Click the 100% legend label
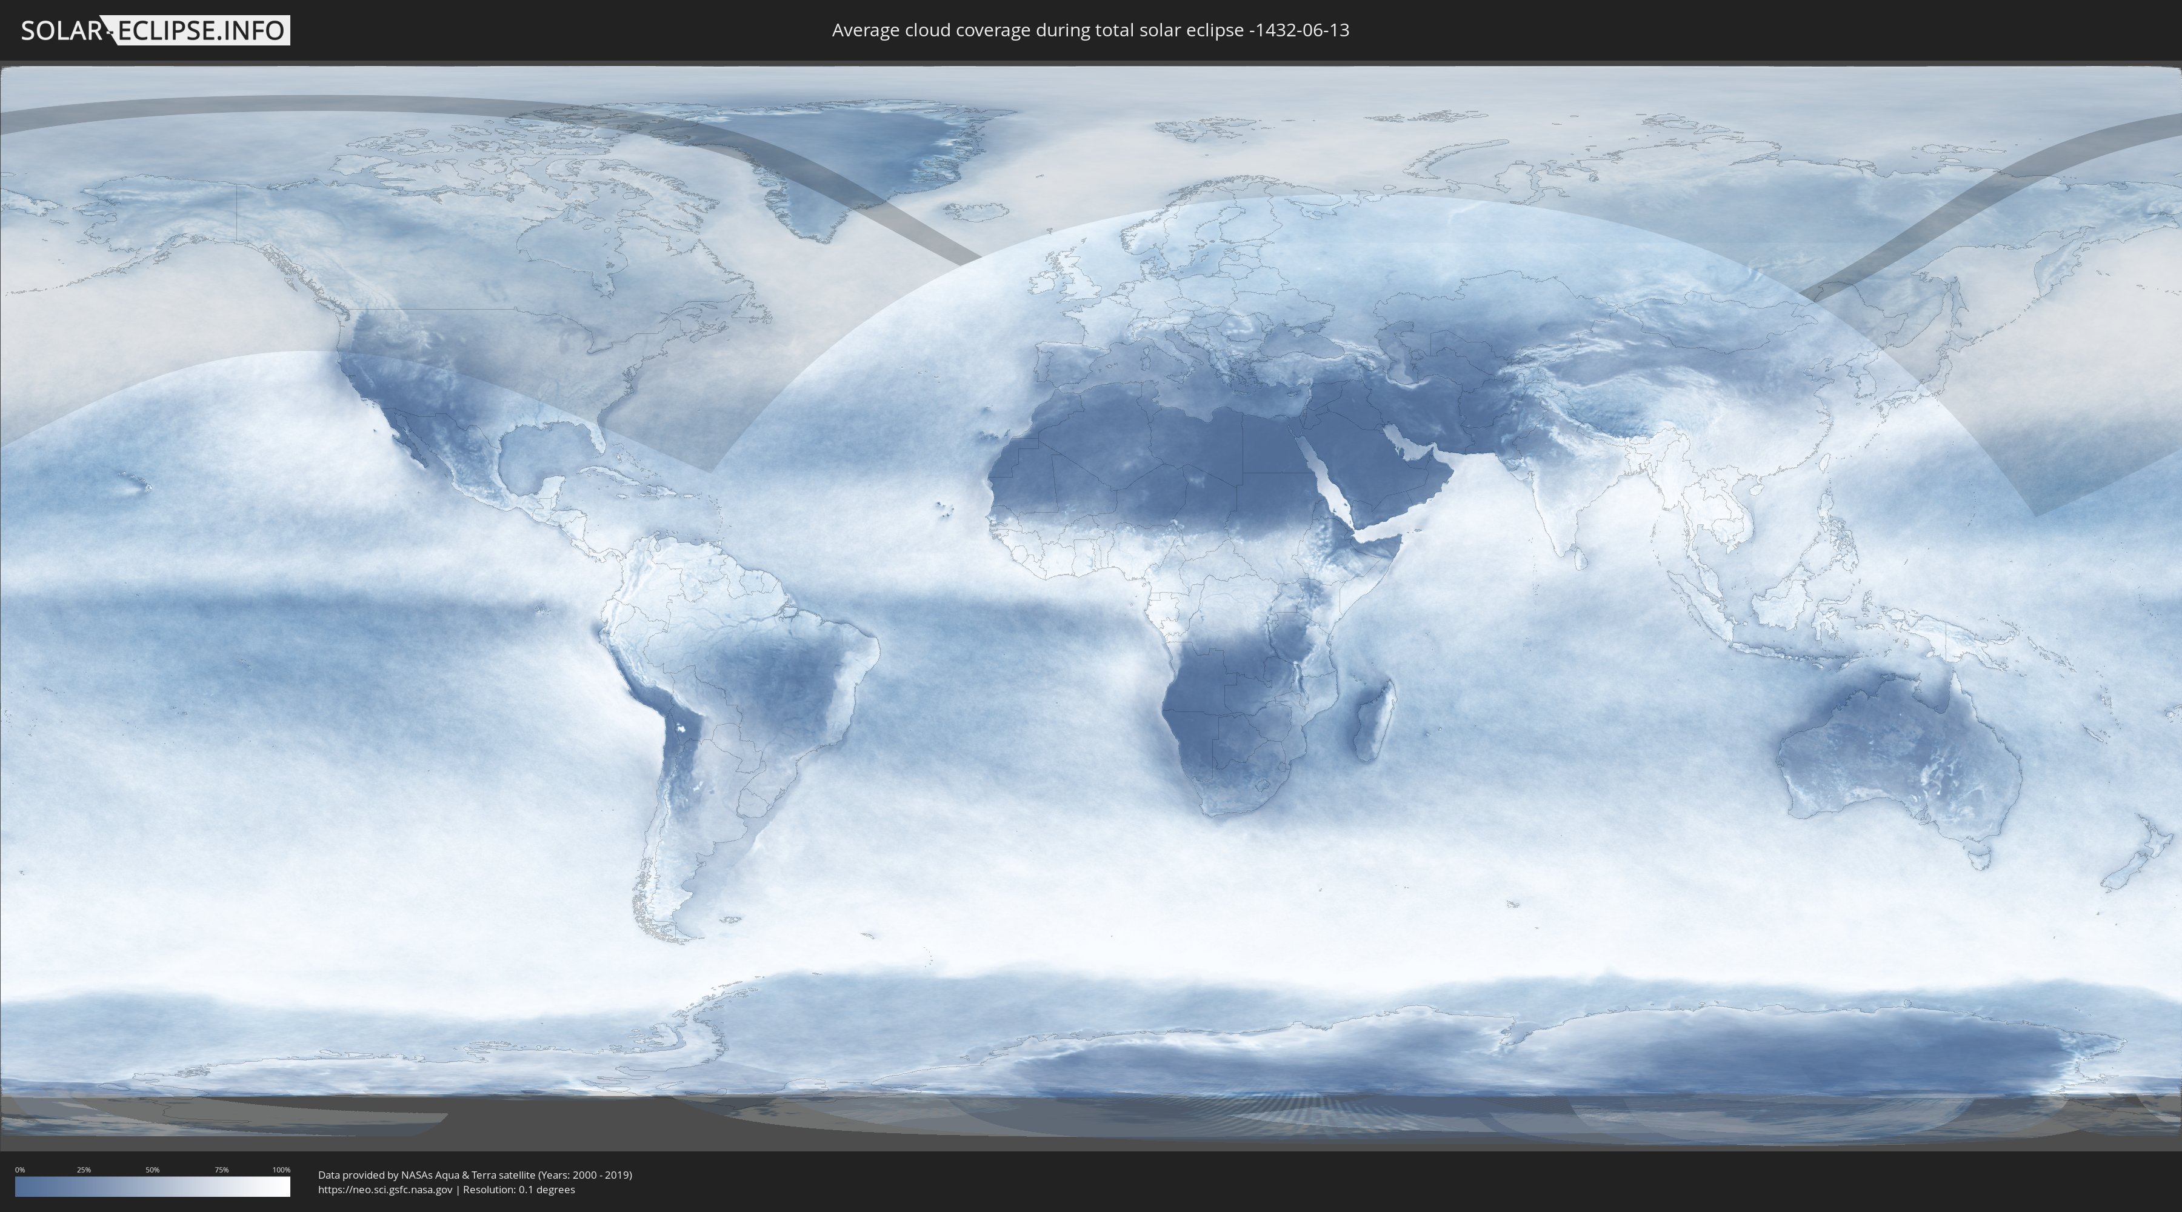Screen dimensions: 2182x1212 tap(281, 1170)
